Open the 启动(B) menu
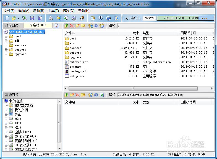This screenshot has height=159, width=217. (x=39, y=11)
